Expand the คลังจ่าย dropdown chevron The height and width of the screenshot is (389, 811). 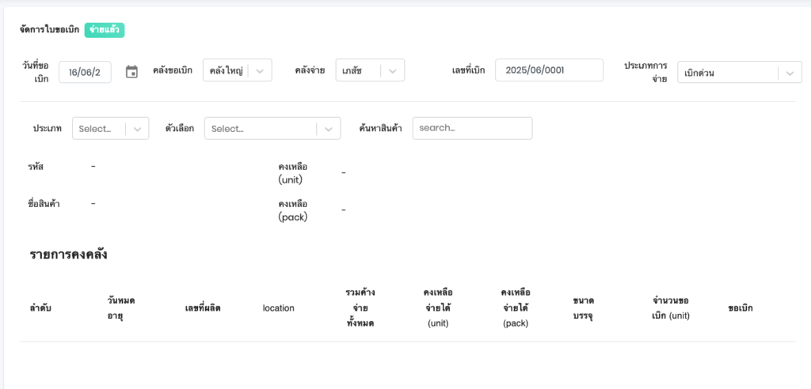(394, 70)
